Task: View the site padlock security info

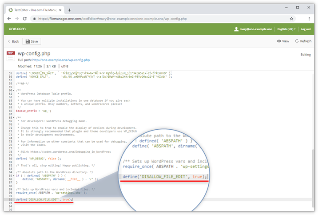Action: pos(35,19)
